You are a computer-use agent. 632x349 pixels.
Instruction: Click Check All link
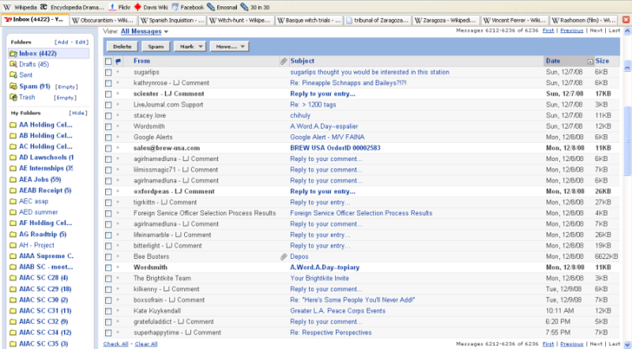[115, 343]
